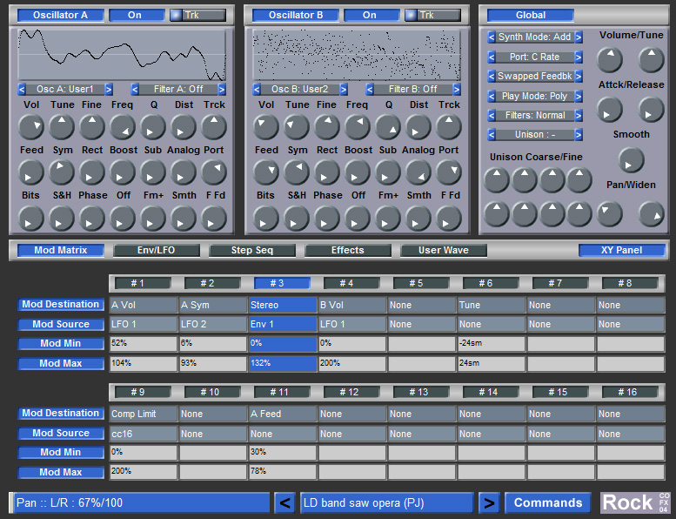Click the upper Mod Destination label button
This screenshot has width=676, height=519.
[x=61, y=304]
